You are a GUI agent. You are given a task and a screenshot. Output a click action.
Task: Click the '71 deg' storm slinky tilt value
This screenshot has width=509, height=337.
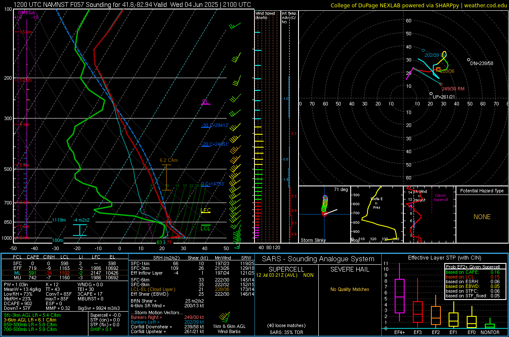pyautogui.click(x=341, y=189)
